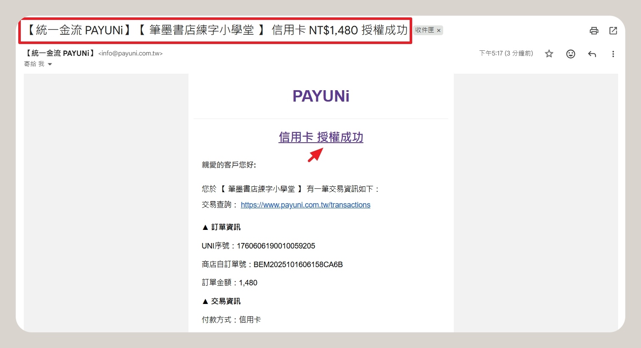The image size is (641, 348).
Task: Add an emoji reaction to the email
Action: point(571,54)
